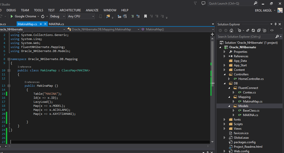Toggle Show All Files in Solution Explorer
This screenshot has height=153, width=284.
264,30
